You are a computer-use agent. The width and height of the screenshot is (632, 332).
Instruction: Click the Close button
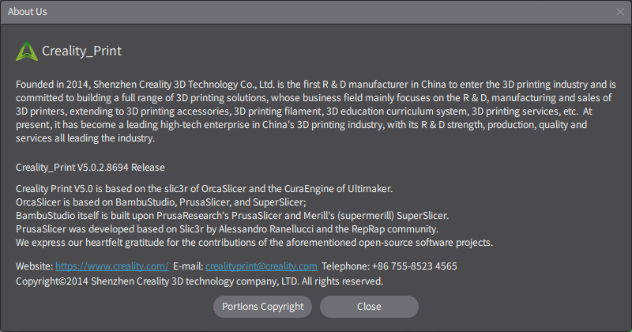pos(369,307)
